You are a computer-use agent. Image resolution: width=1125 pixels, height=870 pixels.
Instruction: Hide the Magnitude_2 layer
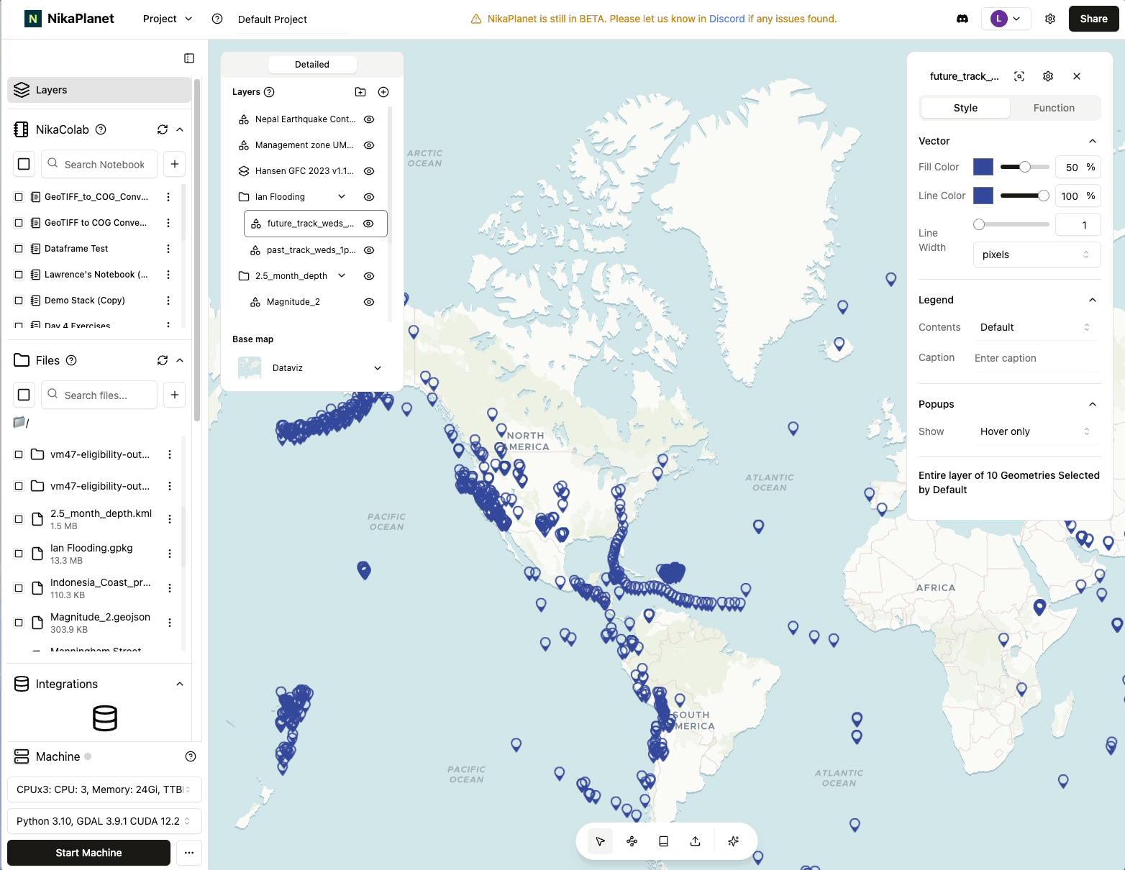[x=369, y=302]
